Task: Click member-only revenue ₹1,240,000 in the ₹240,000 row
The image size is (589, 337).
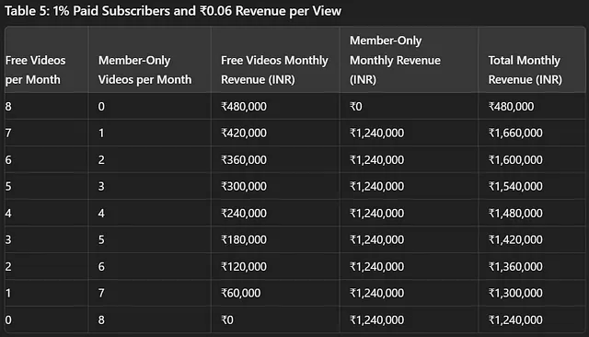Action: click(x=377, y=213)
